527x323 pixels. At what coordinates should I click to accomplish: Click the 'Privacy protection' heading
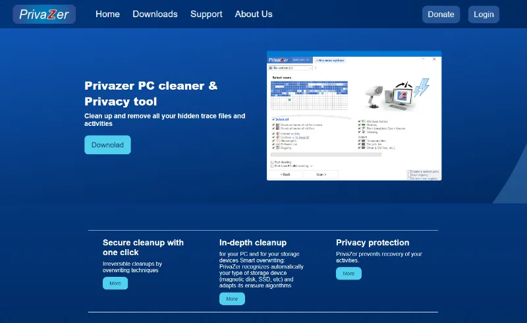tap(373, 243)
